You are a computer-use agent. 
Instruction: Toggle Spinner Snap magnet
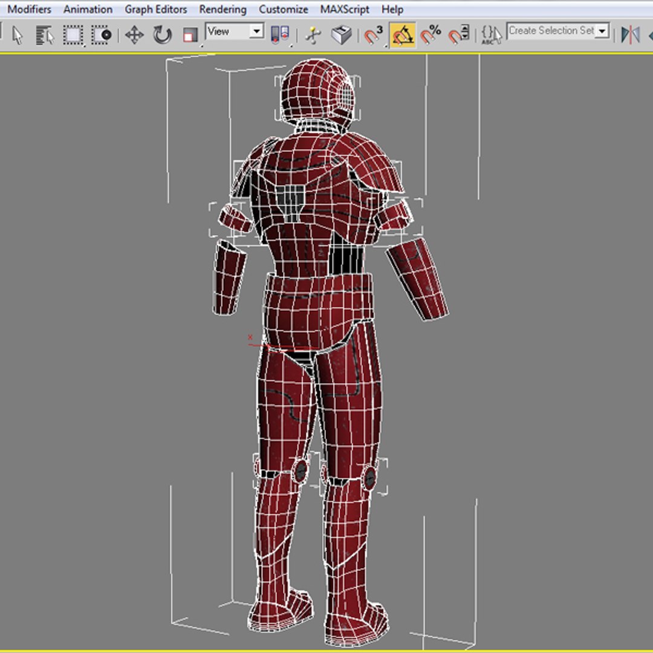click(458, 35)
